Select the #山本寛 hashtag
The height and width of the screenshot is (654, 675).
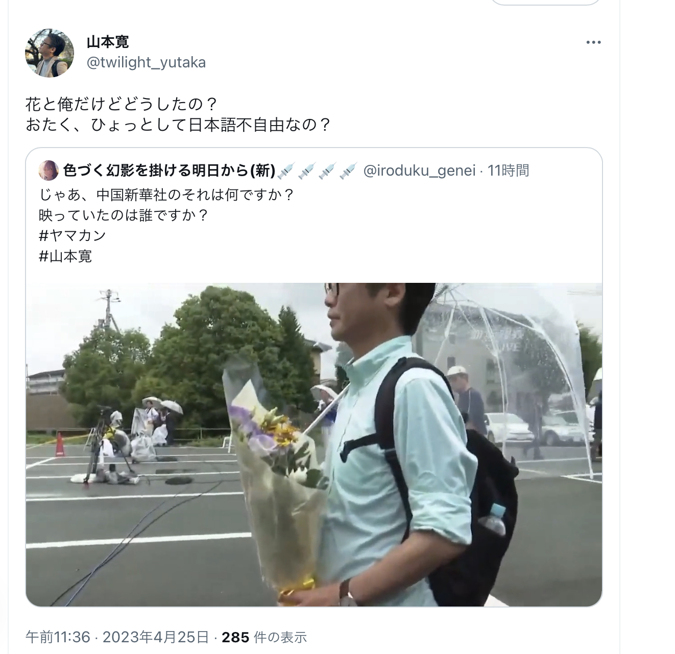pos(65,256)
